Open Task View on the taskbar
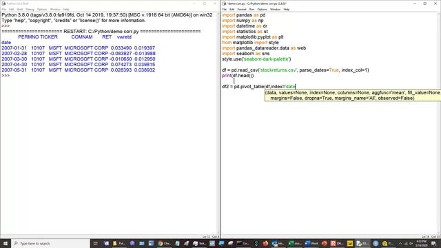Screen dimensions: 441x248 tap(95, 243)
